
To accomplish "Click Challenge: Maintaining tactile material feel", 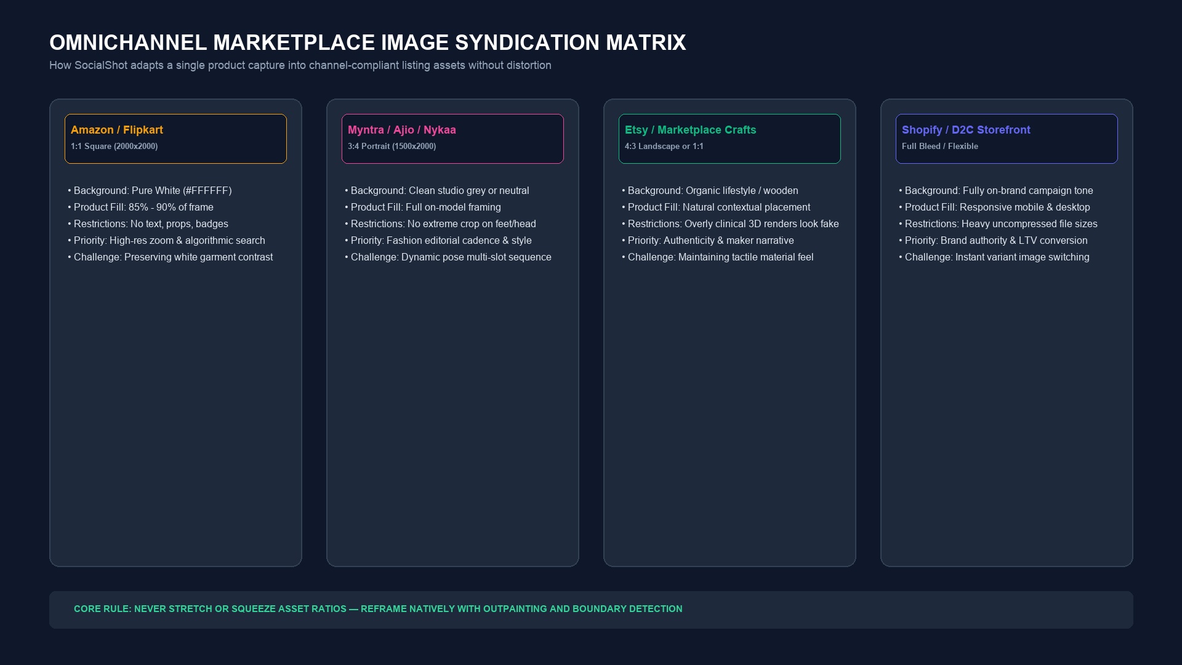I will click(x=718, y=257).
